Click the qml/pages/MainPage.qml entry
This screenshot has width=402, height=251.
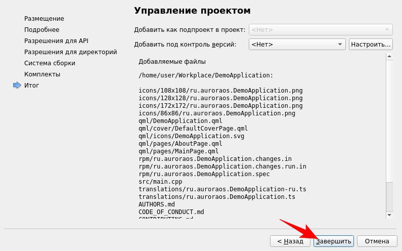pyautogui.click(x=178, y=151)
